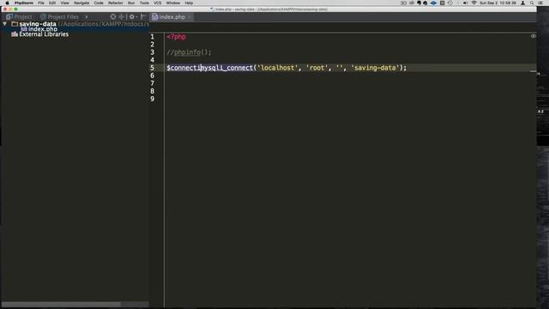Click the $connect variable
The width and height of the screenshot is (549, 309).
point(183,68)
